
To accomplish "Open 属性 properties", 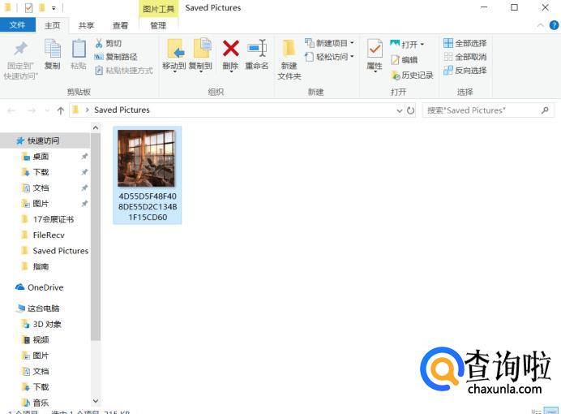I will pyautogui.click(x=375, y=56).
